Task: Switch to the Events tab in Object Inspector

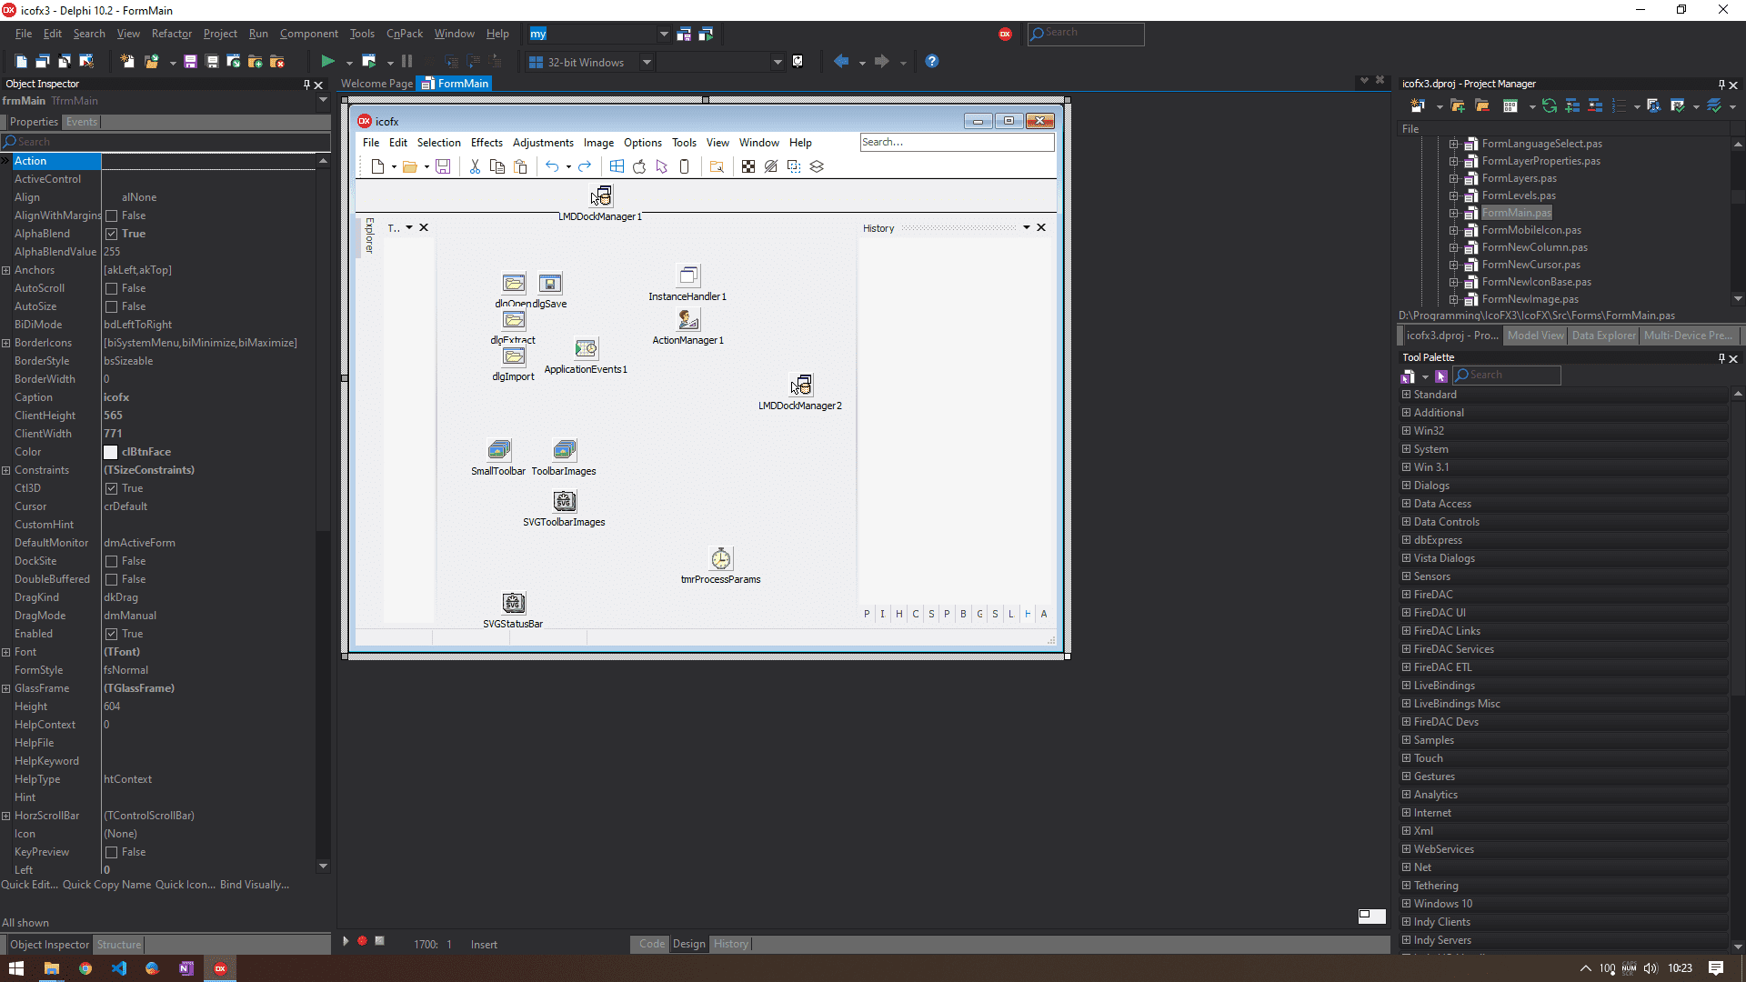Action: coord(81,122)
